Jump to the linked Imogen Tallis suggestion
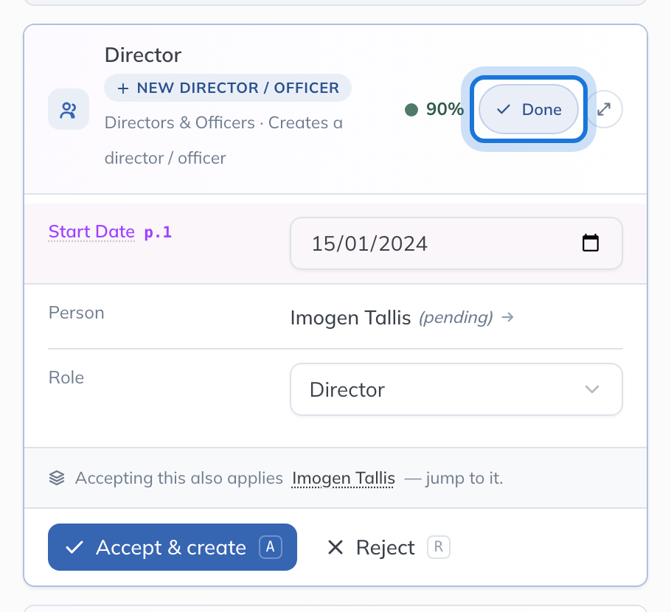This screenshot has height=612, width=671. (343, 478)
